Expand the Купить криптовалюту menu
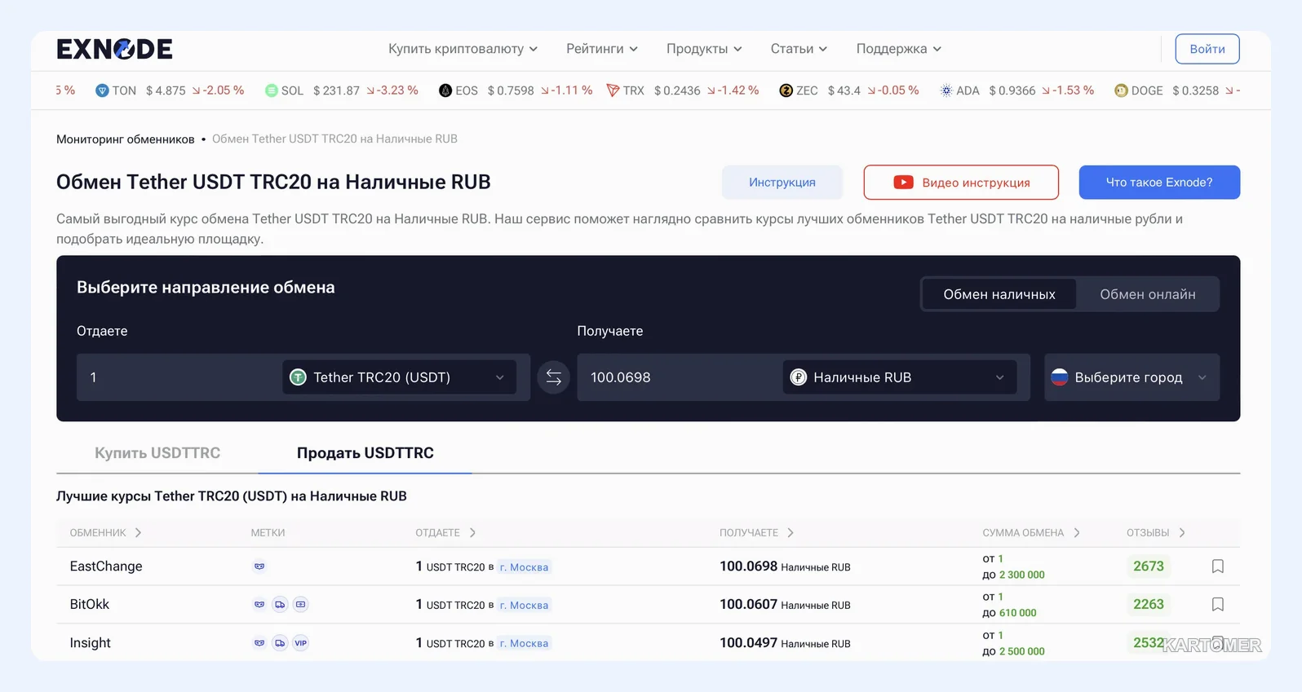 coord(463,49)
